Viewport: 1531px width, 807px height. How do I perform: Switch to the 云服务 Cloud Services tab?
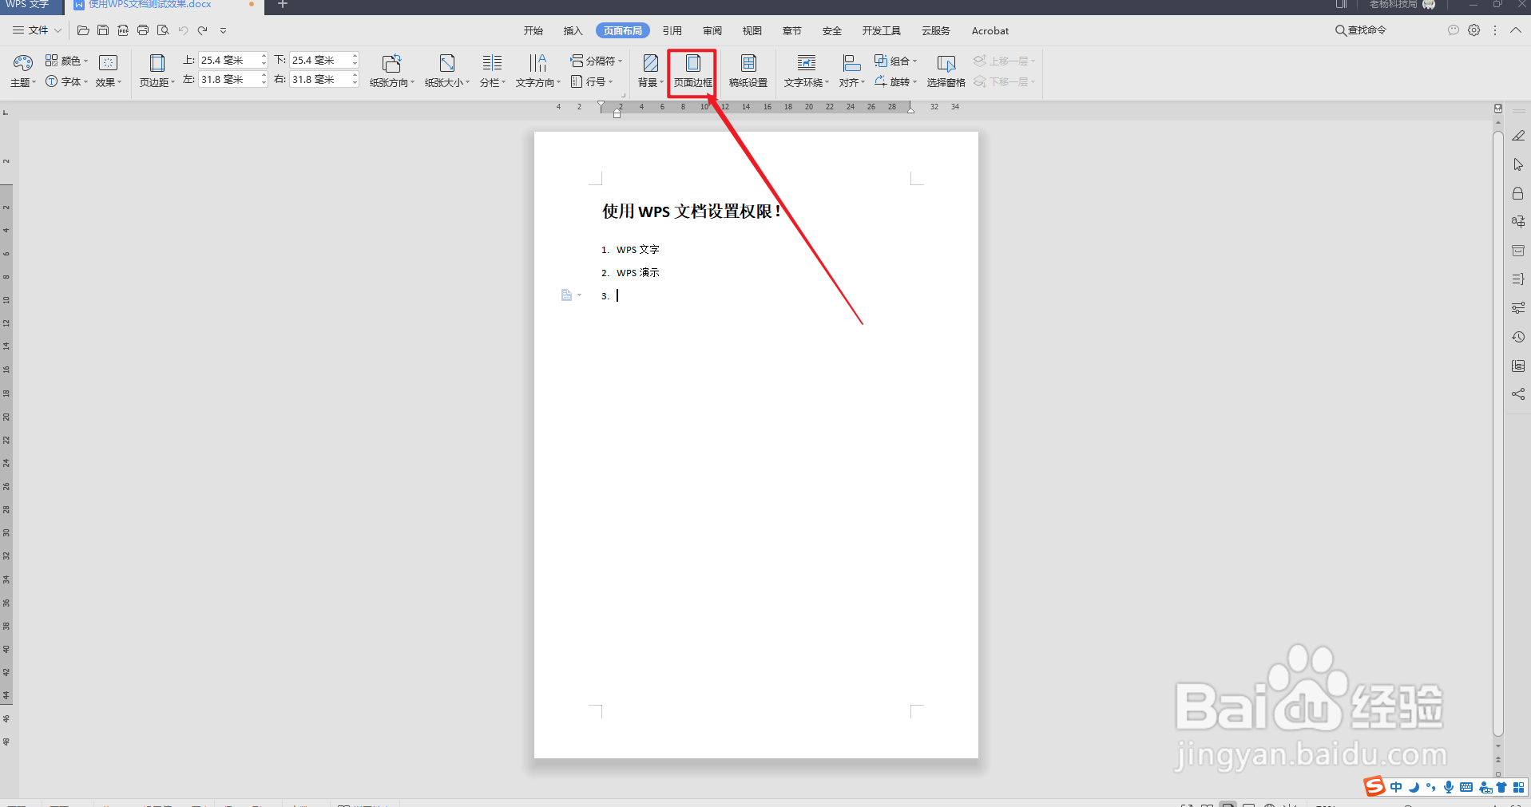click(x=936, y=30)
